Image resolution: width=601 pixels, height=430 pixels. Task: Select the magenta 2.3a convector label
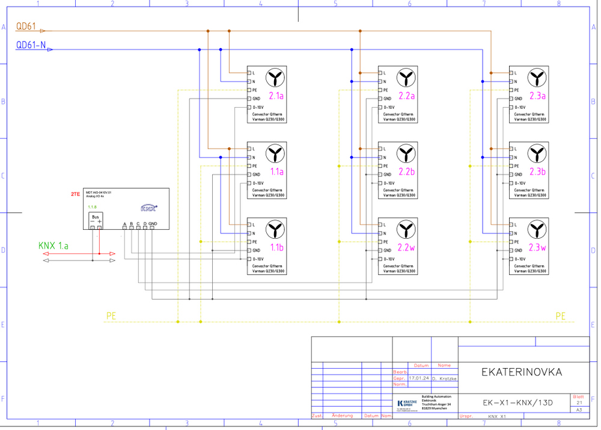point(537,96)
